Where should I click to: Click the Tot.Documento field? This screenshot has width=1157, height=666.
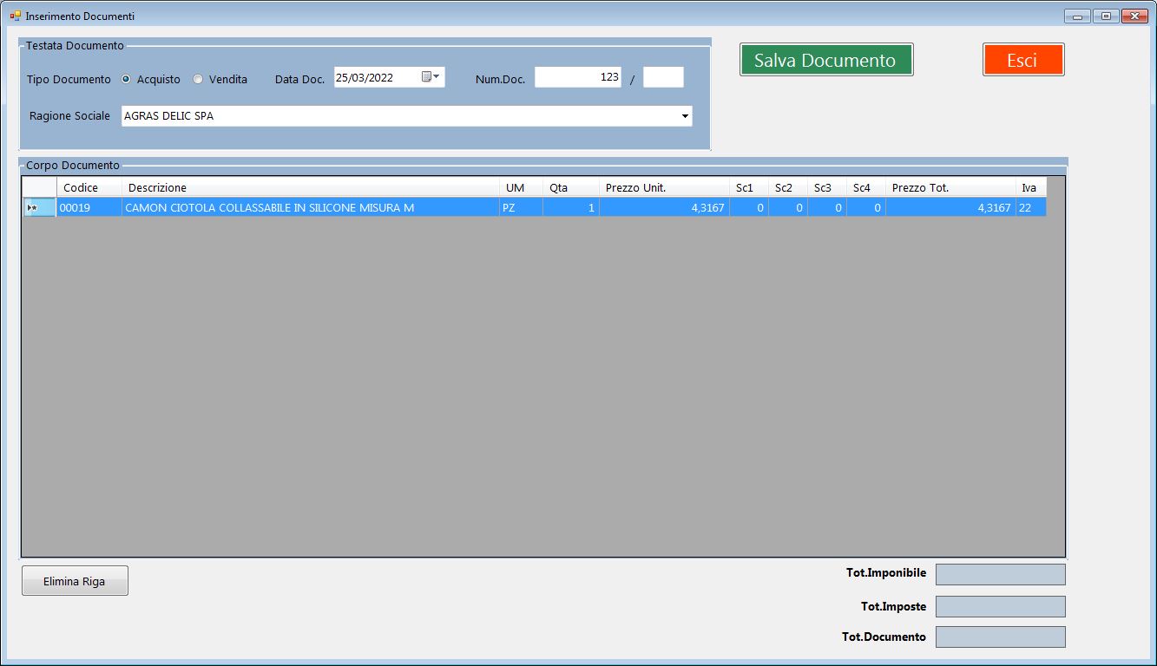tap(1001, 637)
